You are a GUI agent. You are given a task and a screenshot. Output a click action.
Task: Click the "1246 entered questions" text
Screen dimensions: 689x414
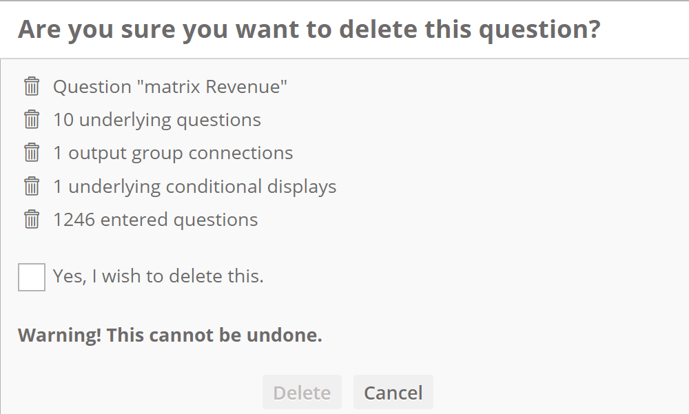tap(156, 220)
